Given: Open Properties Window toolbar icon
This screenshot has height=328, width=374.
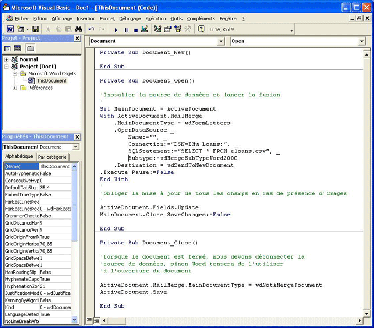Looking at the screenshot, I should [x=168, y=29].
